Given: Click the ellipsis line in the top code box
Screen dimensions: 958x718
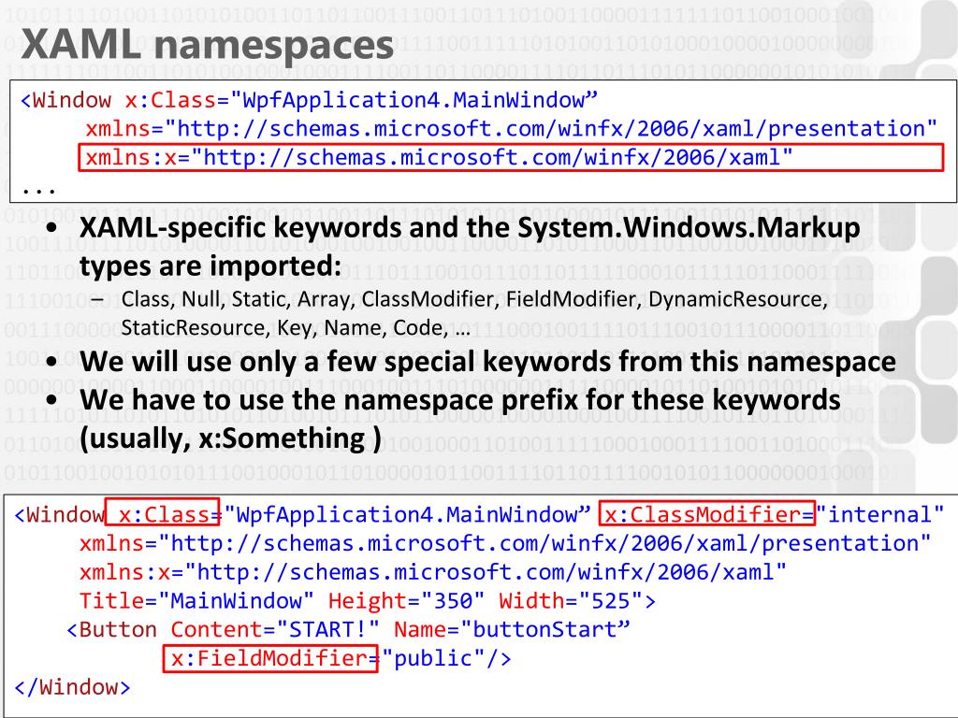Looking at the screenshot, I should click(38, 189).
